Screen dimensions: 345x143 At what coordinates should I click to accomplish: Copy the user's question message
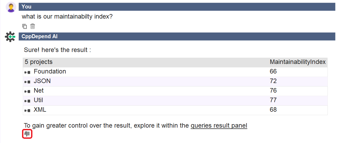click(25, 26)
